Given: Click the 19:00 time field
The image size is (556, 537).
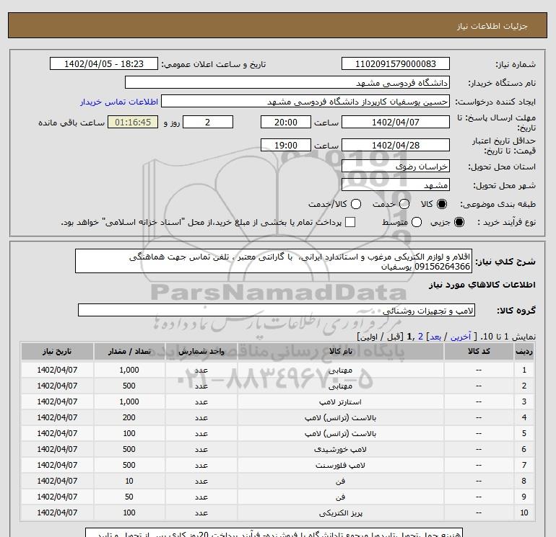Looking at the screenshot, I should click(286, 145).
